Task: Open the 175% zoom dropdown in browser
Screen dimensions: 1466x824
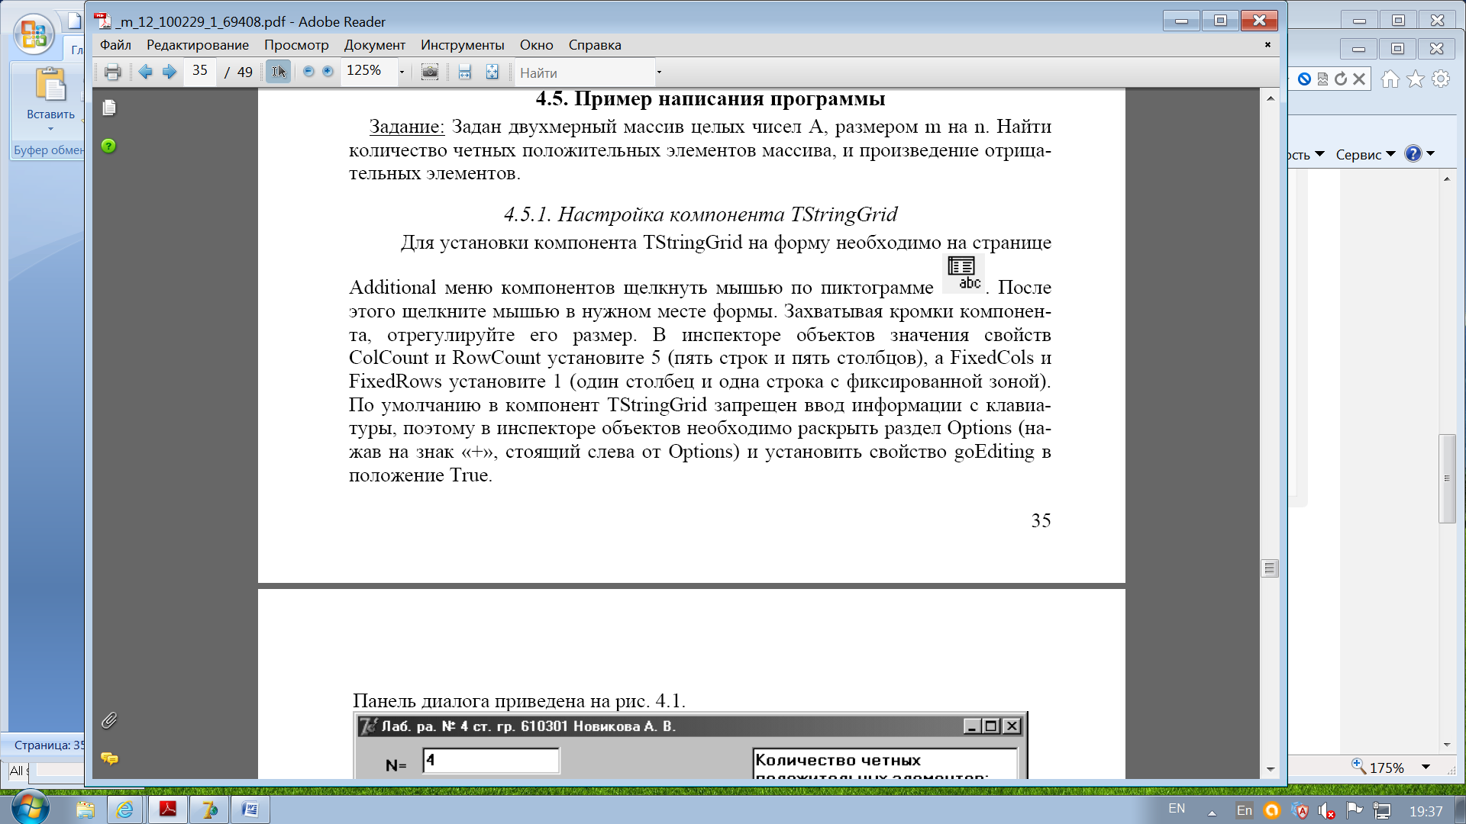Action: pos(1426,767)
